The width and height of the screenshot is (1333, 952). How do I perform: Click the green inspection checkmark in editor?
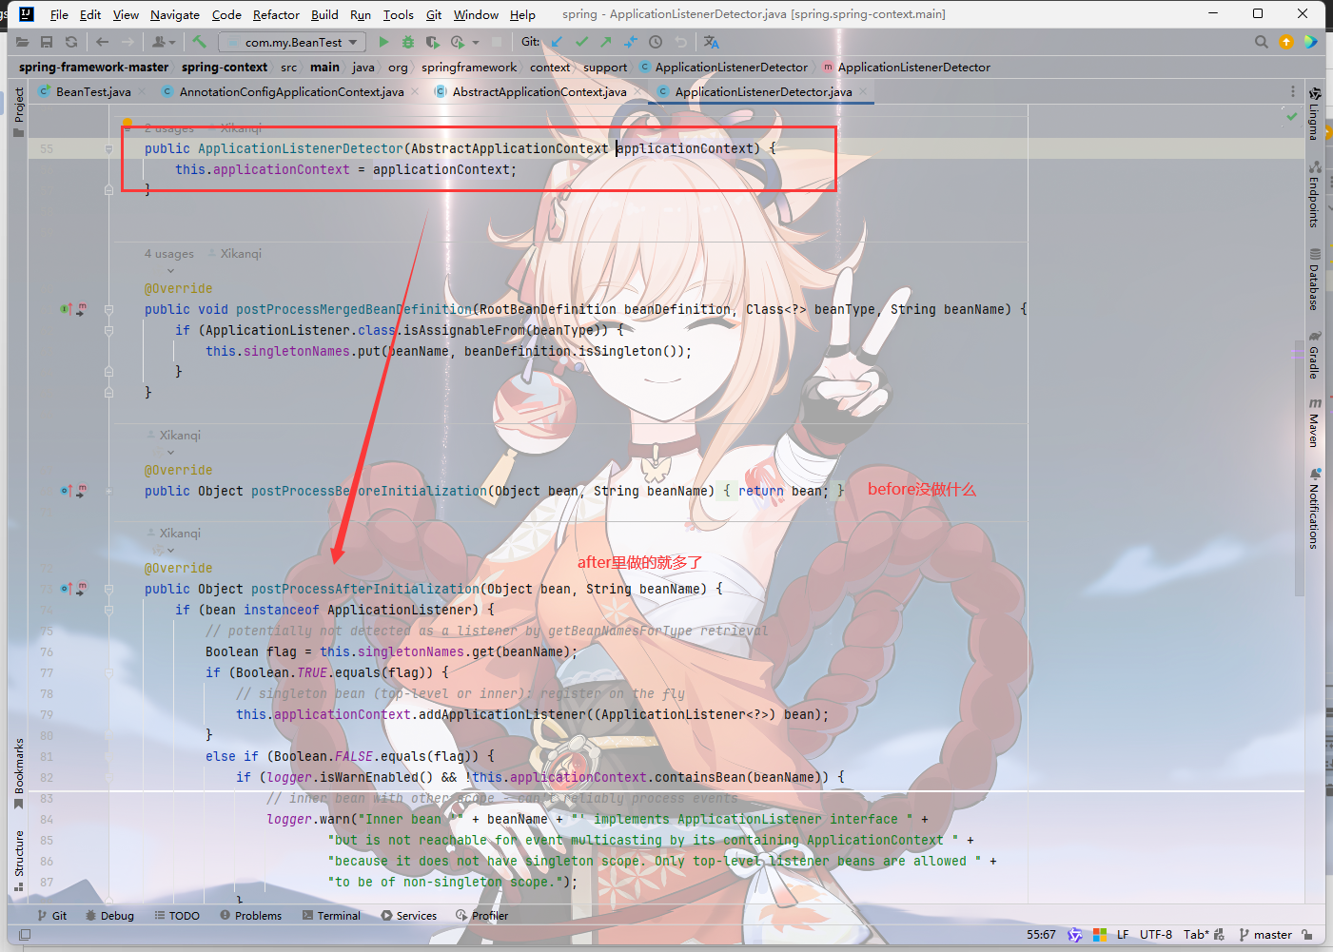[x=1291, y=116]
